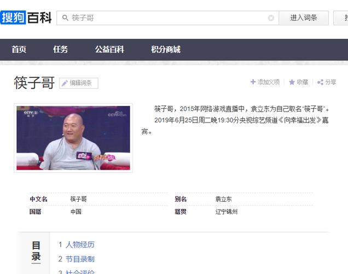The height and width of the screenshot is (274, 348).
Task: Click the 进入词条 button
Action: [x=304, y=18]
